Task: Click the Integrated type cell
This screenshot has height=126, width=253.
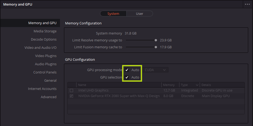Action: pyautogui.click(x=190, y=90)
